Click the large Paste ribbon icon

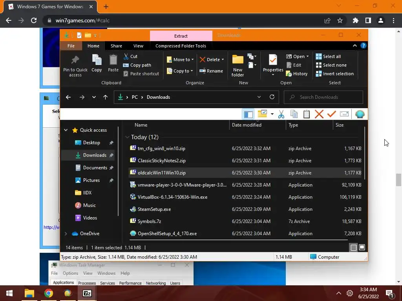113,60
